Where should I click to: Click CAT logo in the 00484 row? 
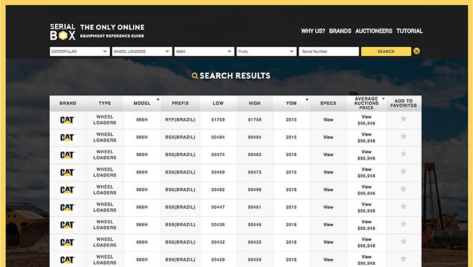click(x=67, y=137)
